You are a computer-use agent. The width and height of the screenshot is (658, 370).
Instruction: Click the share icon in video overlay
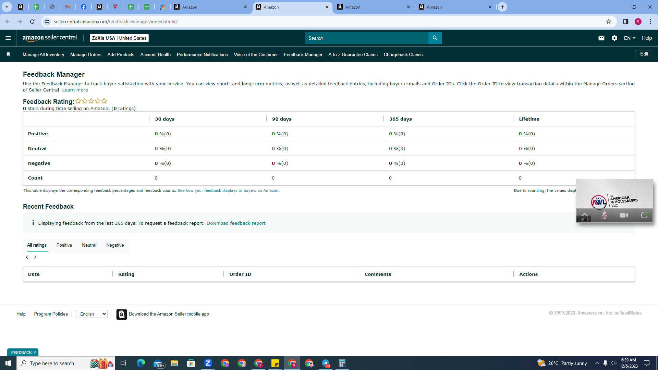click(x=644, y=215)
